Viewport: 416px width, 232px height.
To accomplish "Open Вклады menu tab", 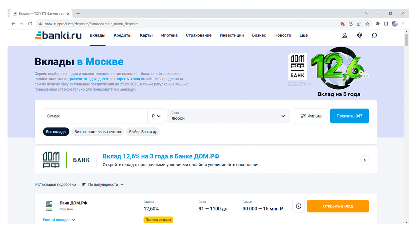I will [97, 35].
